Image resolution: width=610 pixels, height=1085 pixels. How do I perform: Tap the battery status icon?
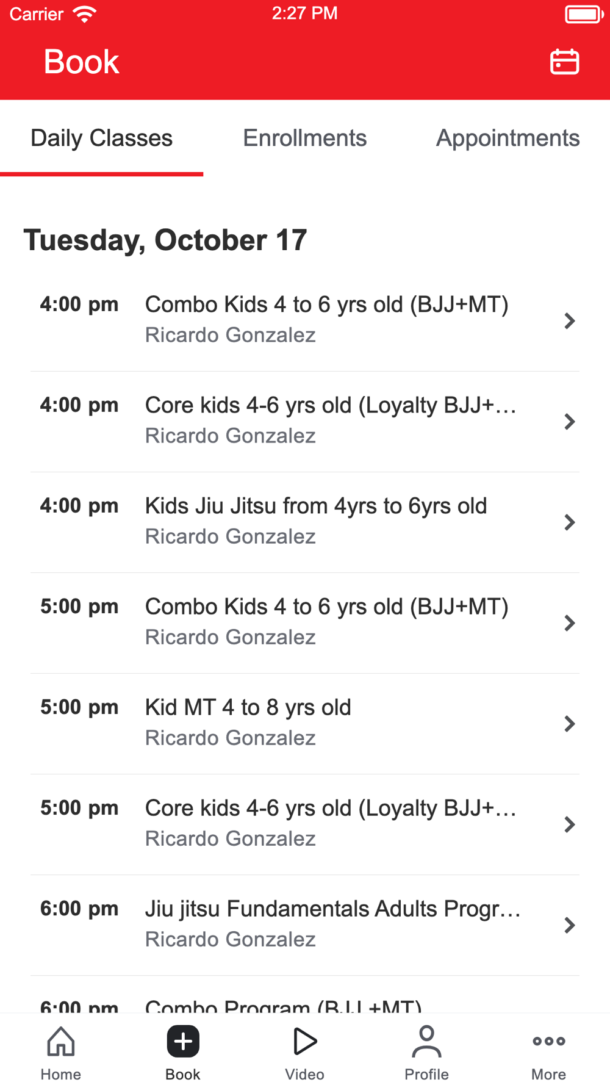pyautogui.click(x=584, y=13)
